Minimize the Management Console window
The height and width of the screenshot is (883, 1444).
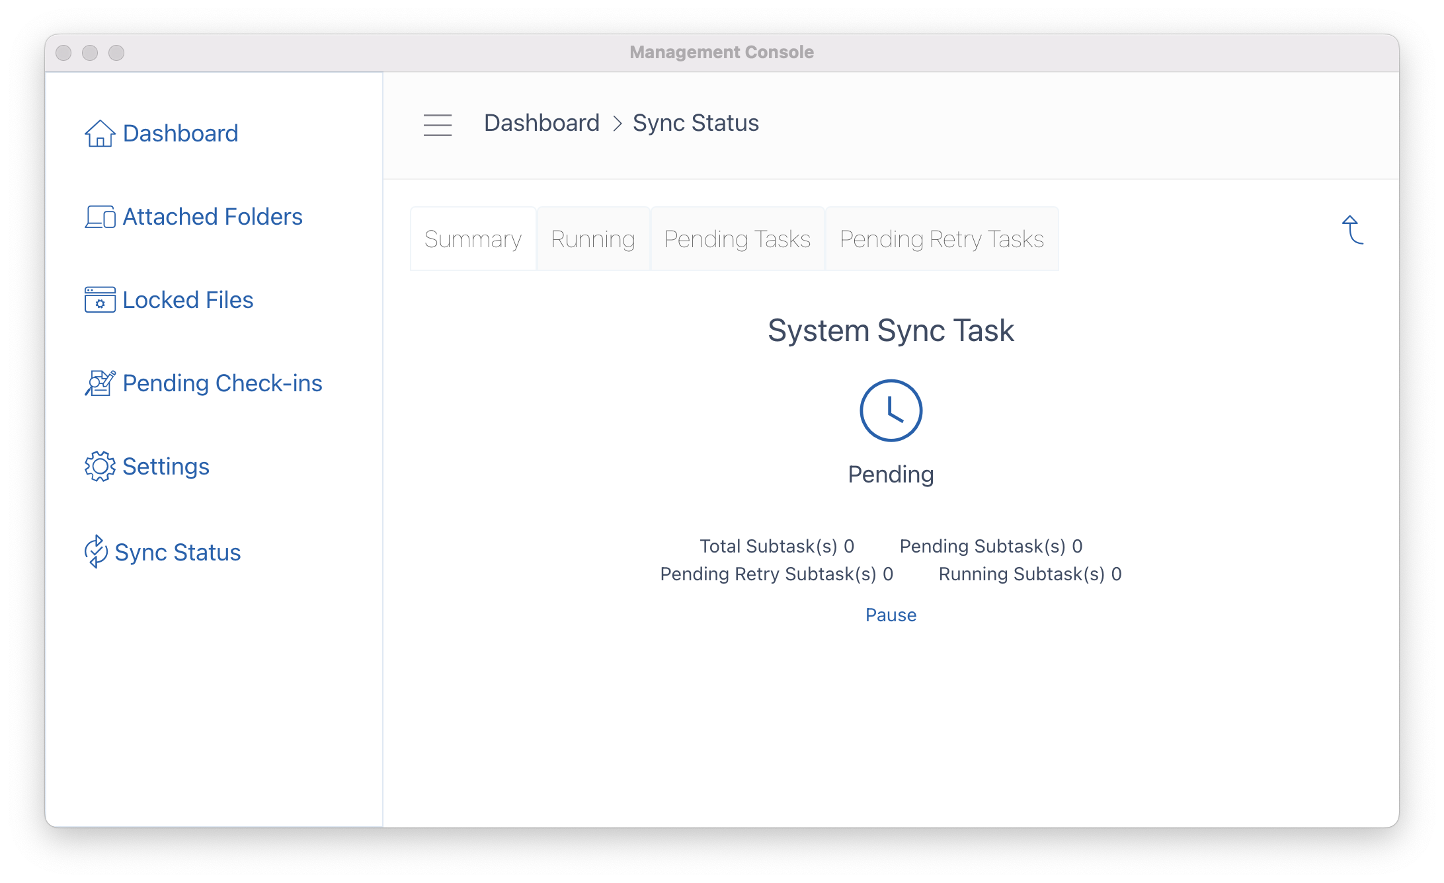90,53
